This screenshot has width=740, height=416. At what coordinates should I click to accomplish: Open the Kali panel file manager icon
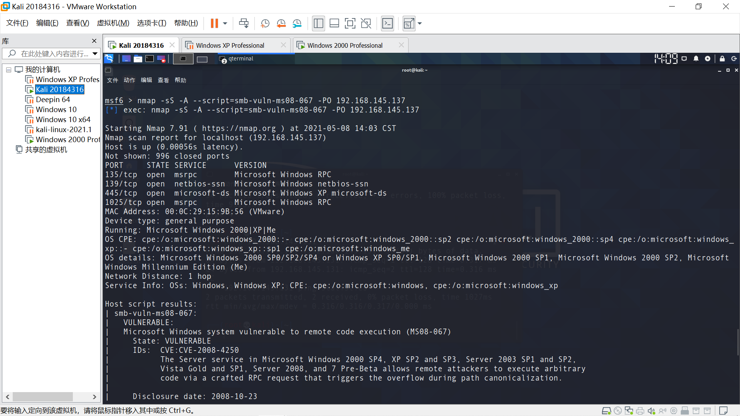pyautogui.click(x=138, y=59)
